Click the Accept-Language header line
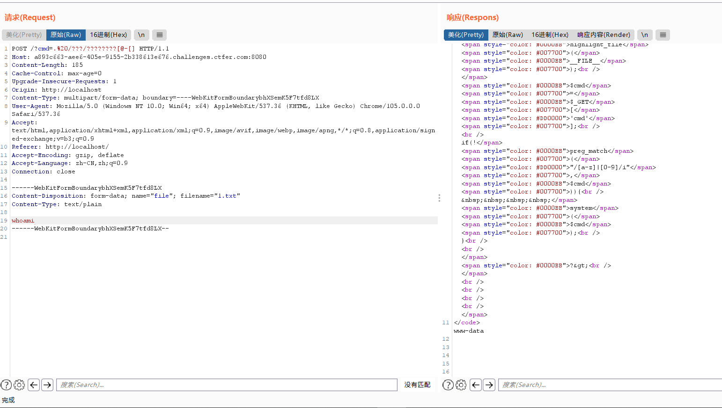This screenshot has height=408, width=722. tap(70, 163)
